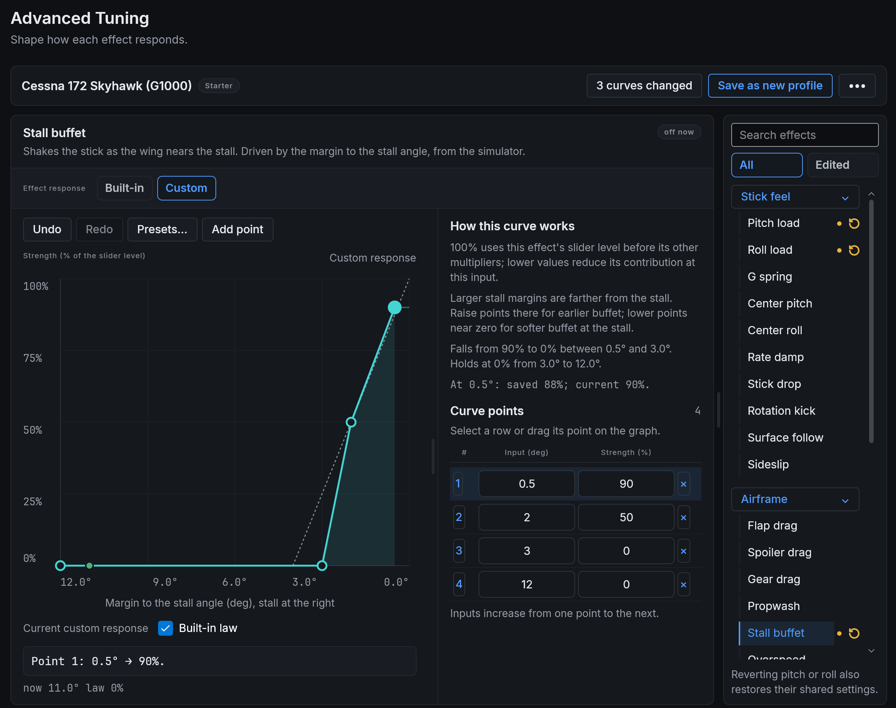This screenshot has width=896, height=708.
Task: Select the 90% curve point on graph
Action: (x=394, y=307)
